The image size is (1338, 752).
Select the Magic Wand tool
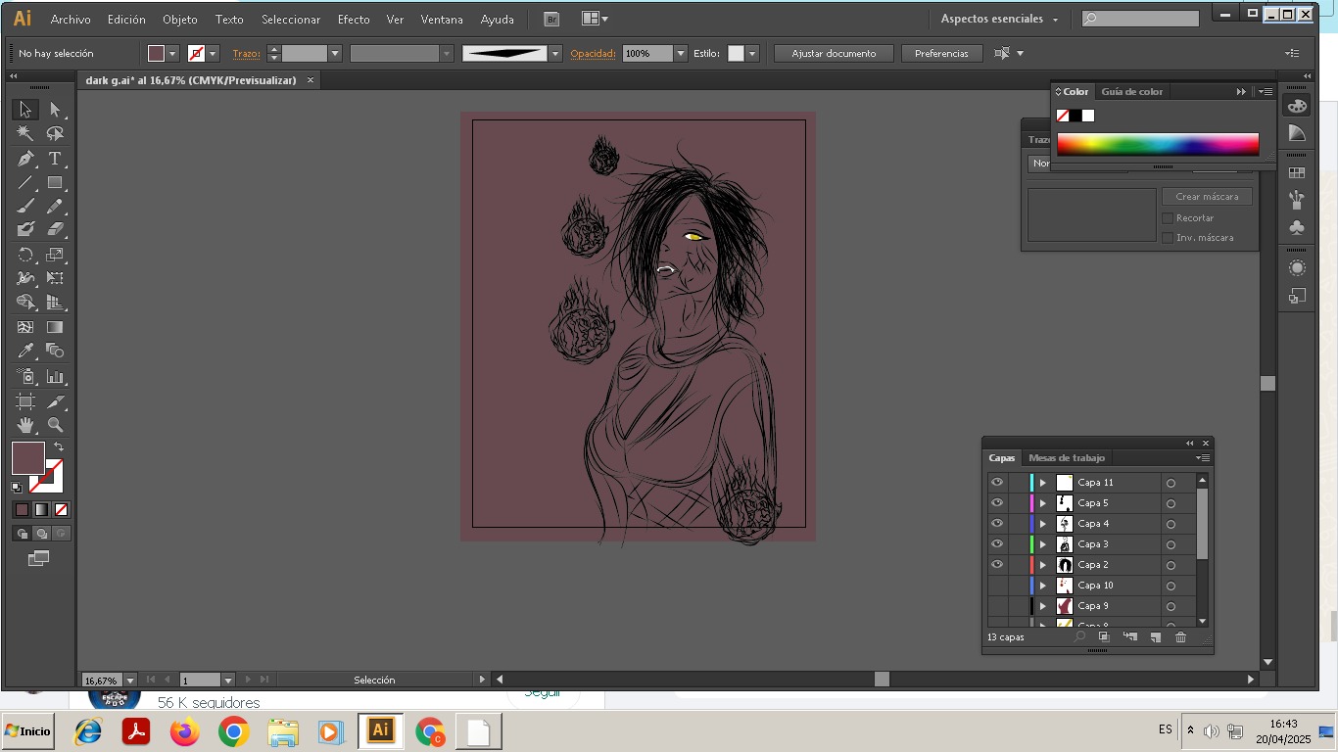tap(25, 133)
